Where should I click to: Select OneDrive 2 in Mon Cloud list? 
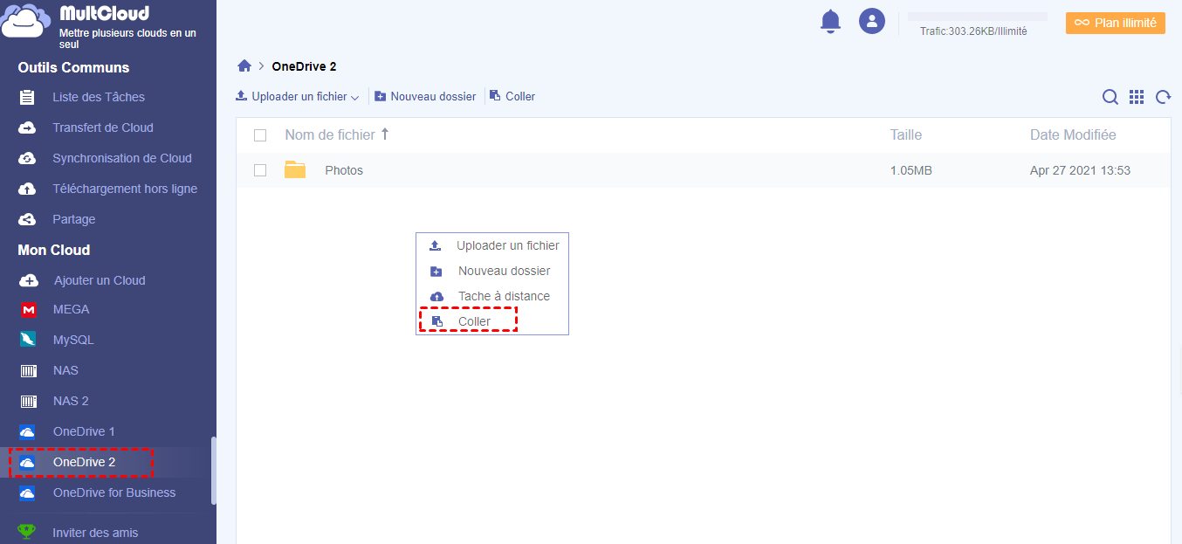84,462
